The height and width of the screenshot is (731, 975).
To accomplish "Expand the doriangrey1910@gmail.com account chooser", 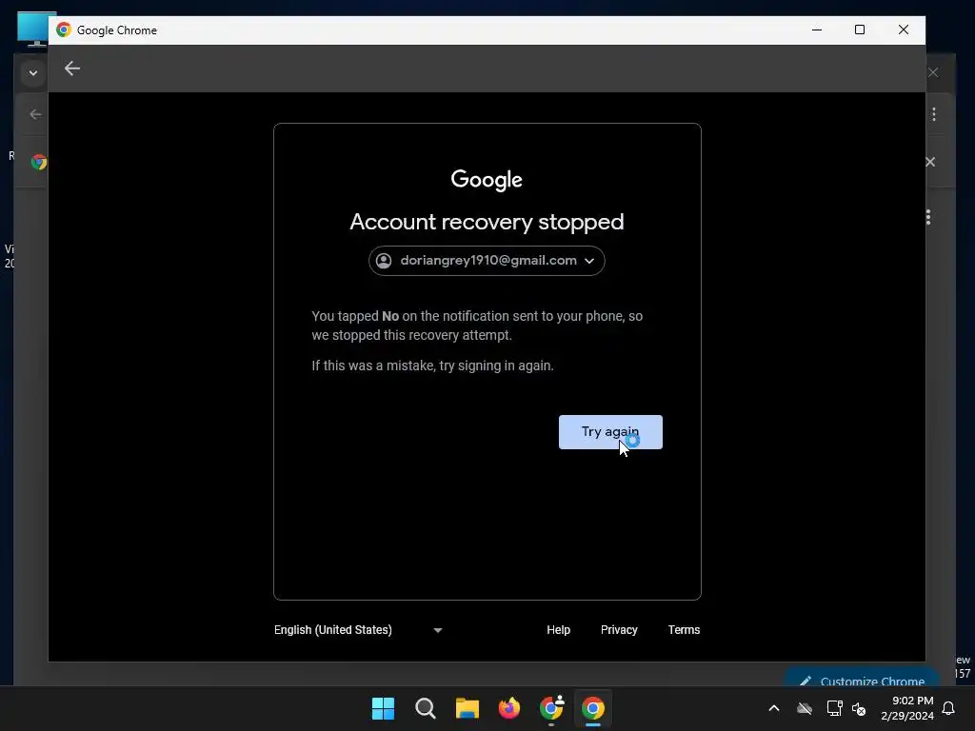I will [487, 261].
